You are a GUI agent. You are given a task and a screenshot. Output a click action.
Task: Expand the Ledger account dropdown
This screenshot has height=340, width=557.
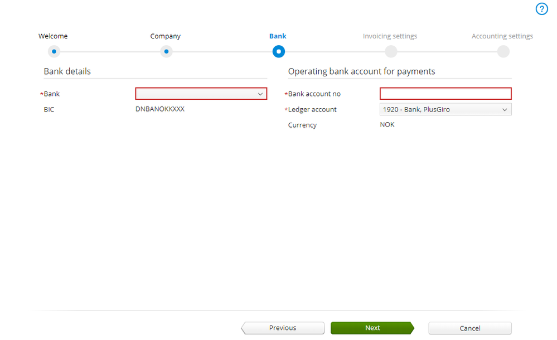point(445,109)
